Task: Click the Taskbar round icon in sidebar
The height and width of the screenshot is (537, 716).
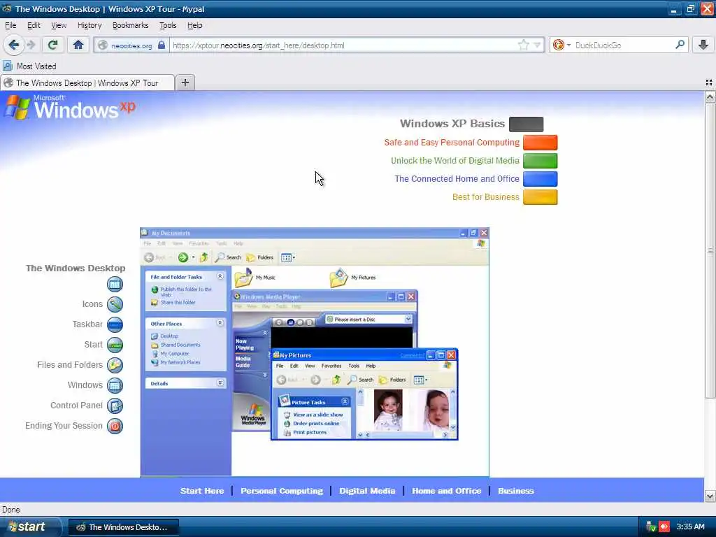Action: click(115, 324)
